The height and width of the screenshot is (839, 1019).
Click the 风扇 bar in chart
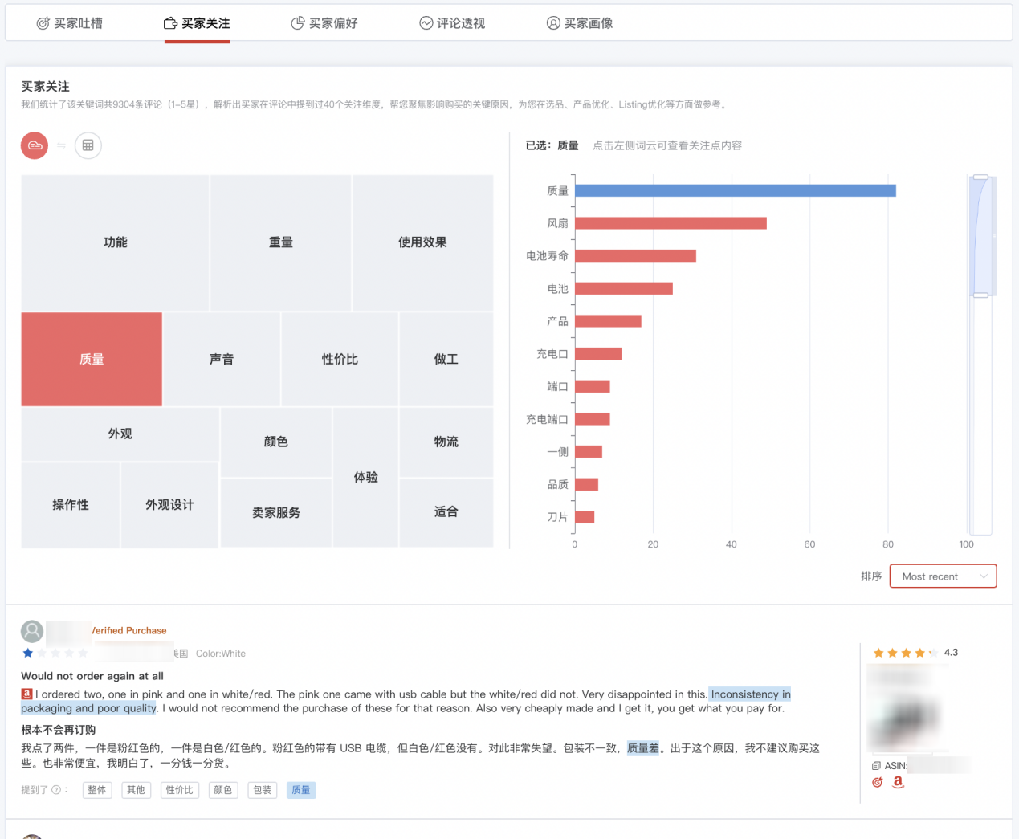[x=671, y=223]
